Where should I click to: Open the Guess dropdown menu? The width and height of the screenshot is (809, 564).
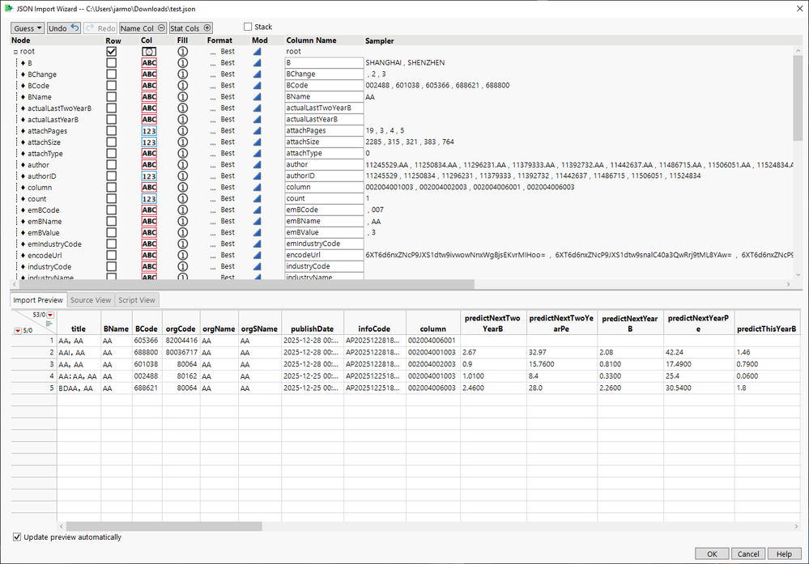coord(28,28)
